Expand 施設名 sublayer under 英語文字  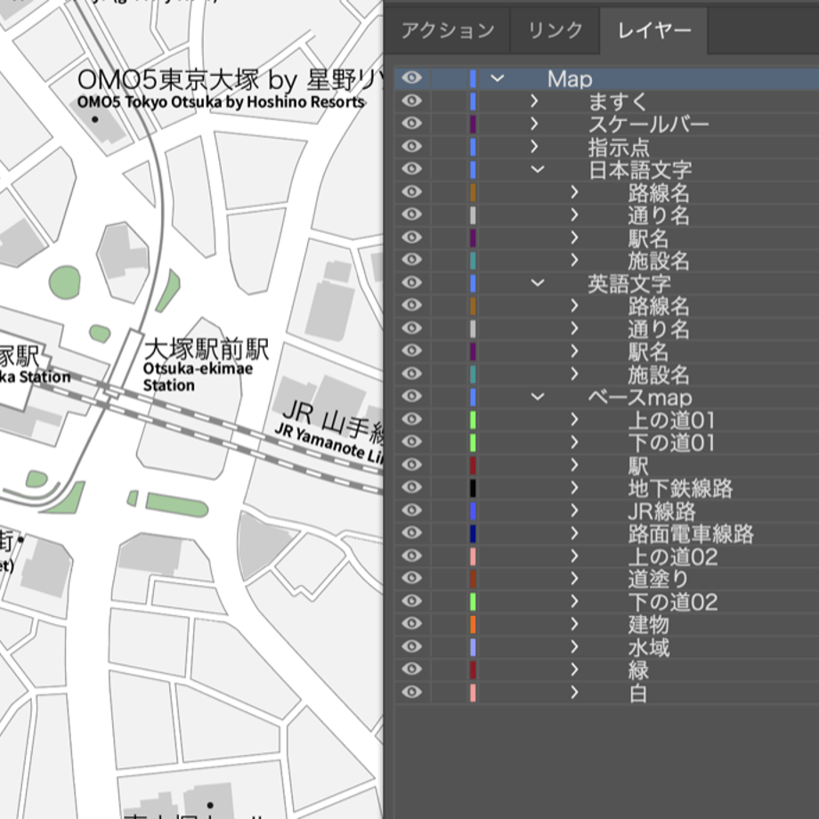click(x=574, y=374)
